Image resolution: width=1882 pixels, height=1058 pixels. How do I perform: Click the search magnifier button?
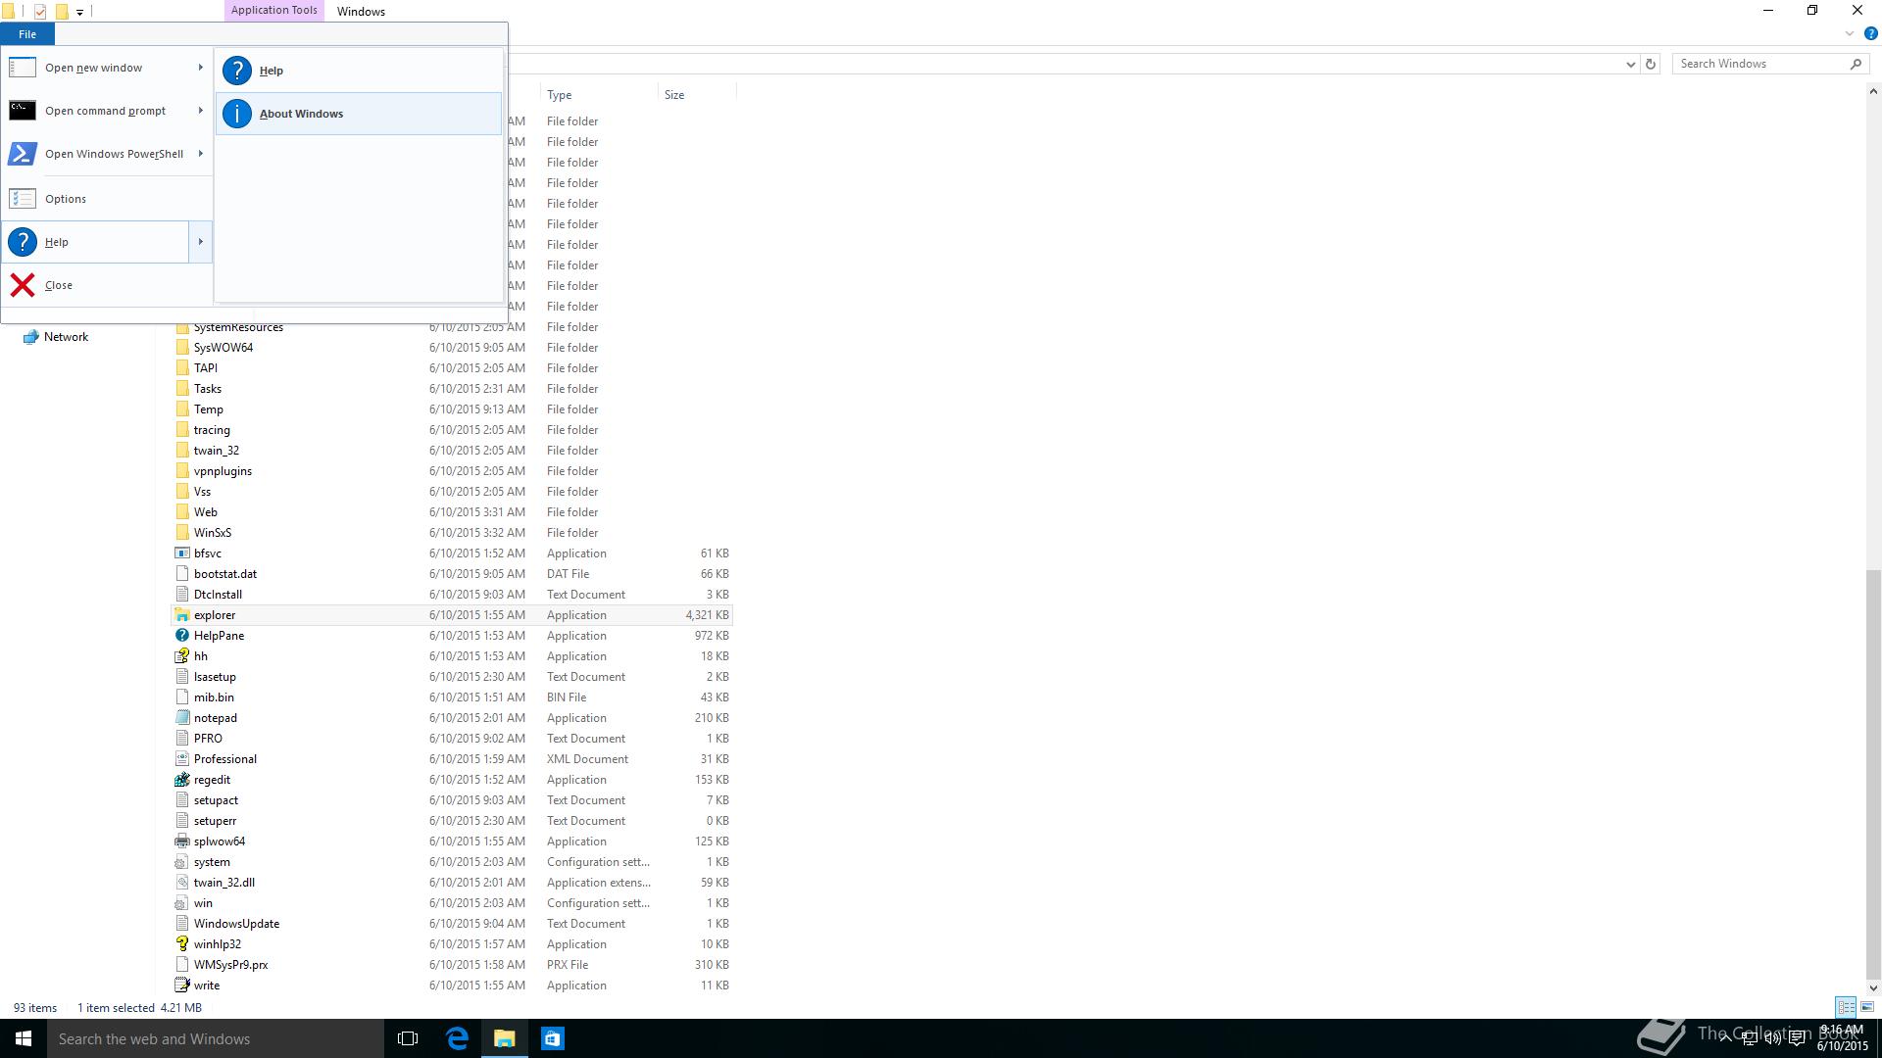1856,64
